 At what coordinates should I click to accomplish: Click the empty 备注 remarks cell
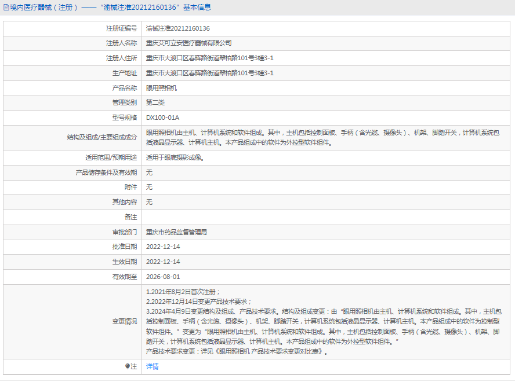point(325,217)
